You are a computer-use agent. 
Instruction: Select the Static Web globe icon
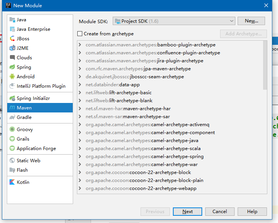click(x=12, y=160)
